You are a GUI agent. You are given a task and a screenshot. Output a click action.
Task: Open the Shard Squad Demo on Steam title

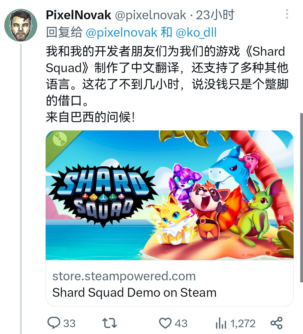click(x=135, y=292)
